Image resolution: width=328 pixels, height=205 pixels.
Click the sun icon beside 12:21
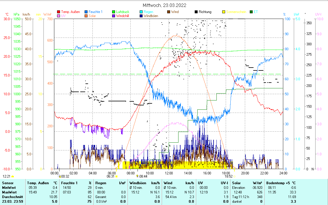(x=13, y=176)
